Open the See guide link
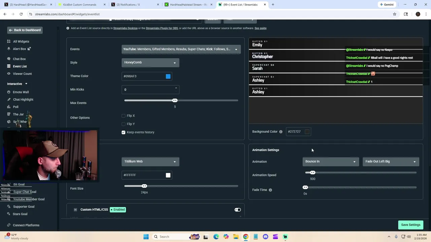Image resolution: width=431 pixels, height=242 pixels. (x=260, y=28)
